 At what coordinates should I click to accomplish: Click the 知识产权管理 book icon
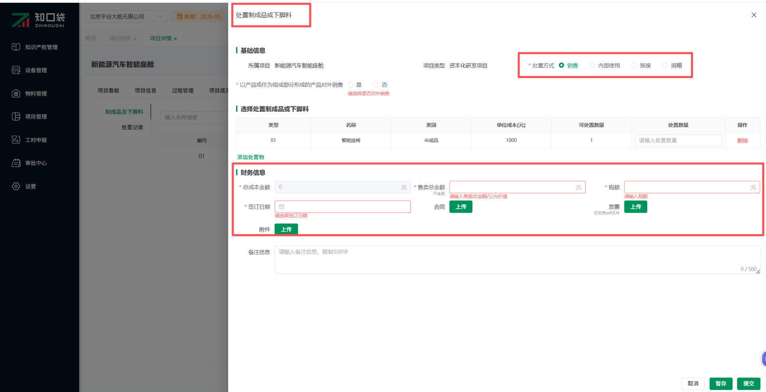pos(16,47)
